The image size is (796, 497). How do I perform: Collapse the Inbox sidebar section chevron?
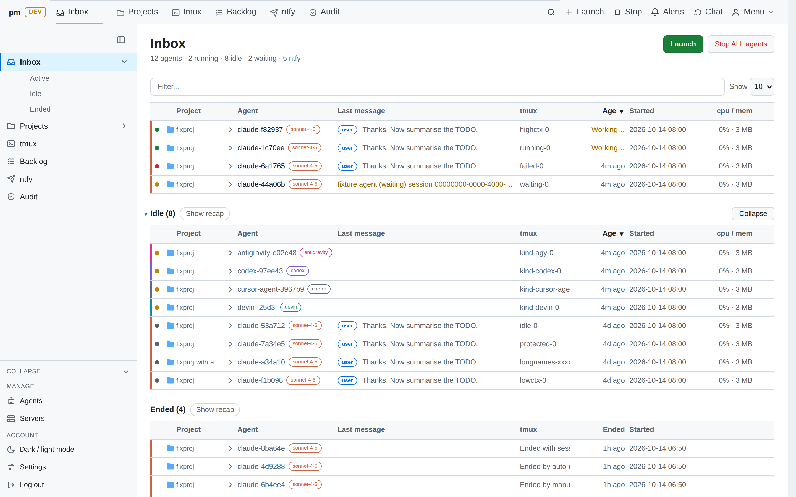(124, 62)
